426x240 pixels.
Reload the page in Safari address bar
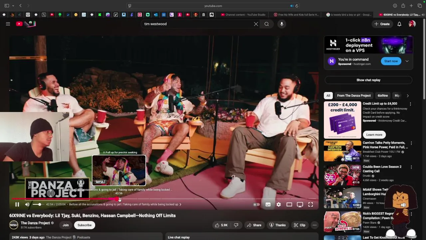297,6
